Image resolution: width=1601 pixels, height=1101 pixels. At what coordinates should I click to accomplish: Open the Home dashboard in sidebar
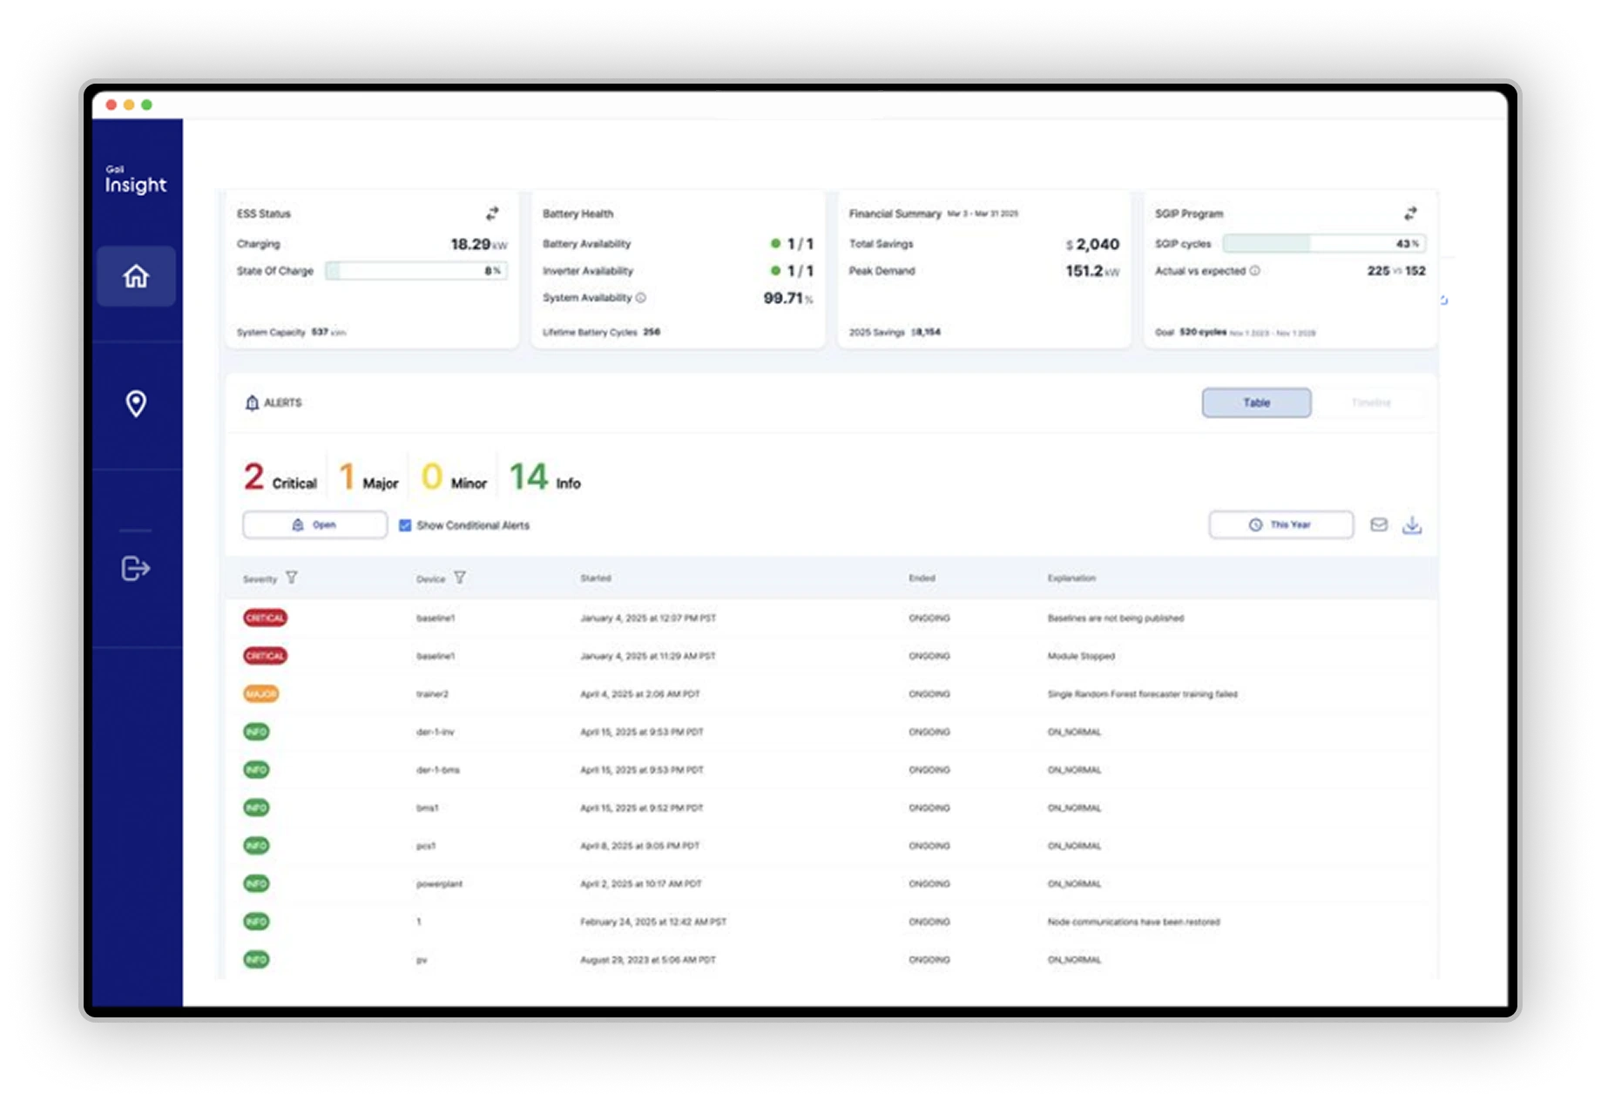(136, 276)
